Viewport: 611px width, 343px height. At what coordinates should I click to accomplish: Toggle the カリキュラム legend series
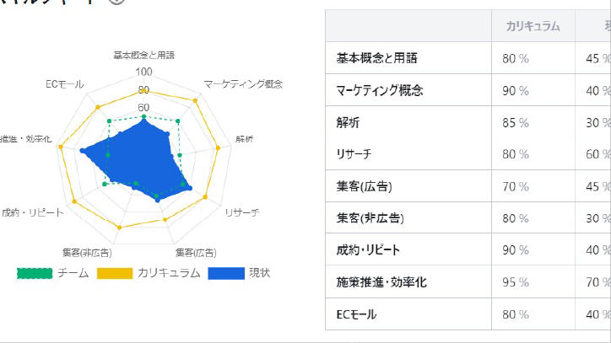(x=168, y=273)
